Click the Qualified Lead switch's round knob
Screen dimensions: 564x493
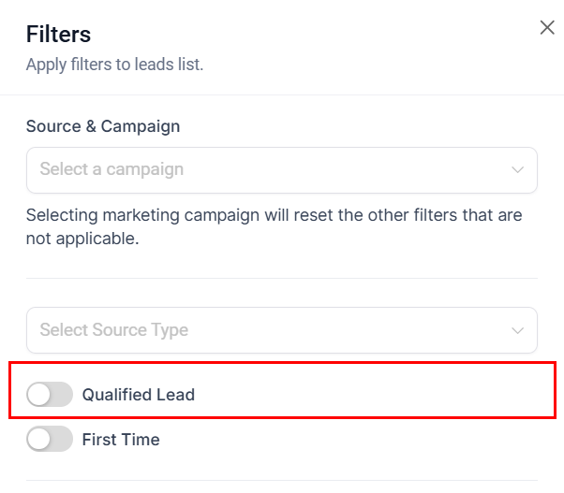39,395
